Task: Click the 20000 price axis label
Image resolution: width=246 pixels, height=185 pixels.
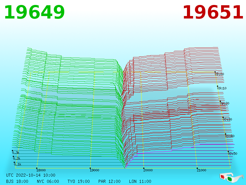Action: 148,170
